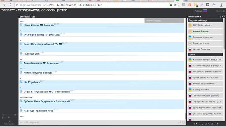The width and height of the screenshot is (226, 127).
Task: Open the reader view icon beside address bar
Action: [184, 5]
